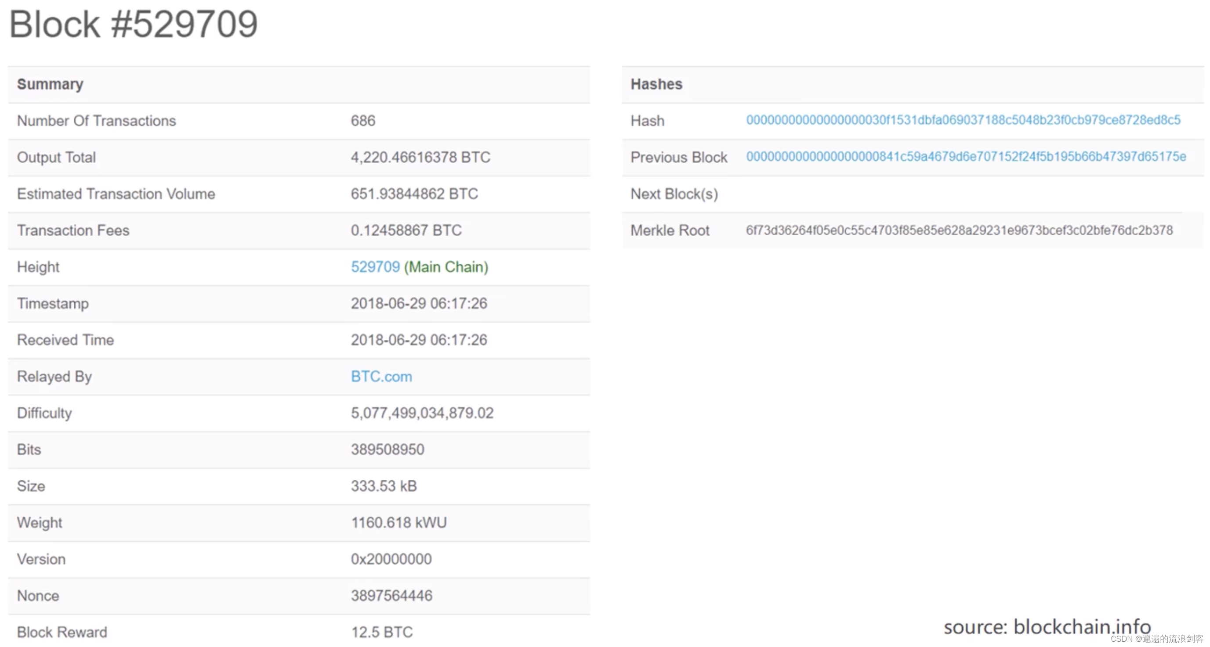Image resolution: width=1210 pixels, height=647 pixels.
Task: Click the 529709 height link
Action: [x=375, y=267]
